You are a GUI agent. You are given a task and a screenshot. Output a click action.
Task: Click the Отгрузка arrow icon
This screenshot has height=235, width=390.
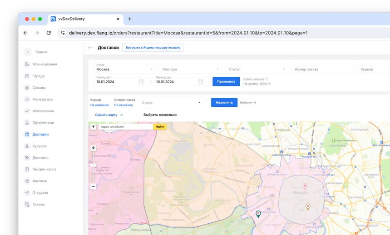coord(27,193)
